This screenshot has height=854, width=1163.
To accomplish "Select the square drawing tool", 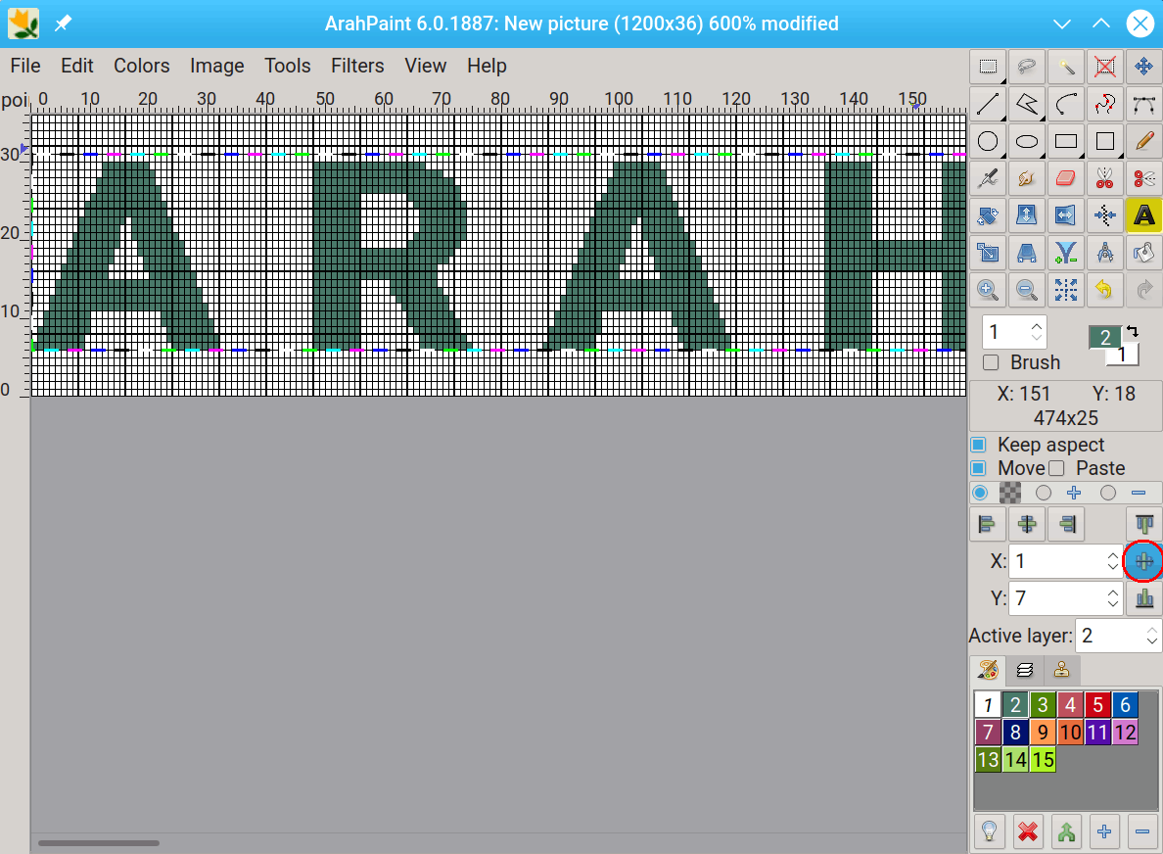I will [1105, 141].
